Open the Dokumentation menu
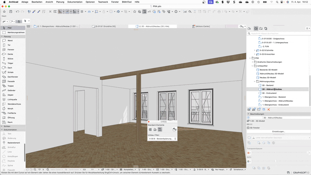Viewport: 311px width, 175px height. pyautogui.click(x=75, y=2)
